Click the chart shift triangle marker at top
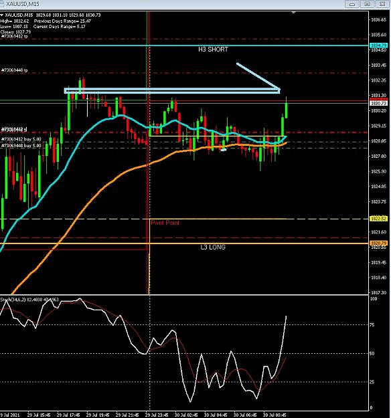391x418 pixels. point(293,13)
